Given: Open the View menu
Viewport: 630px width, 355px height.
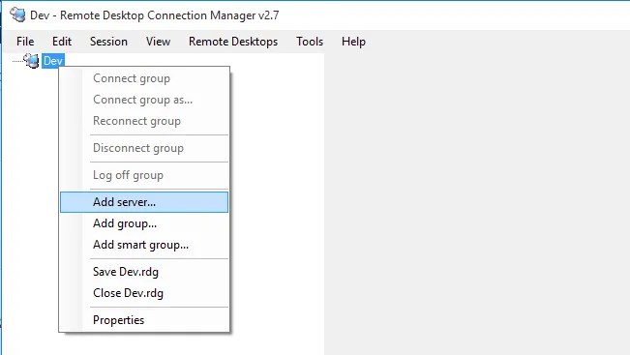Looking at the screenshot, I should point(158,42).
